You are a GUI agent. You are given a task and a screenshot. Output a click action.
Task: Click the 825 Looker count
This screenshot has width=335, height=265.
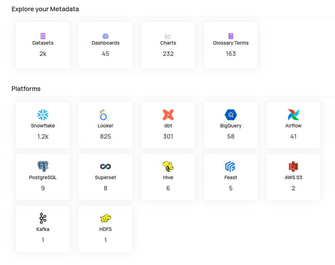[106, 136]
